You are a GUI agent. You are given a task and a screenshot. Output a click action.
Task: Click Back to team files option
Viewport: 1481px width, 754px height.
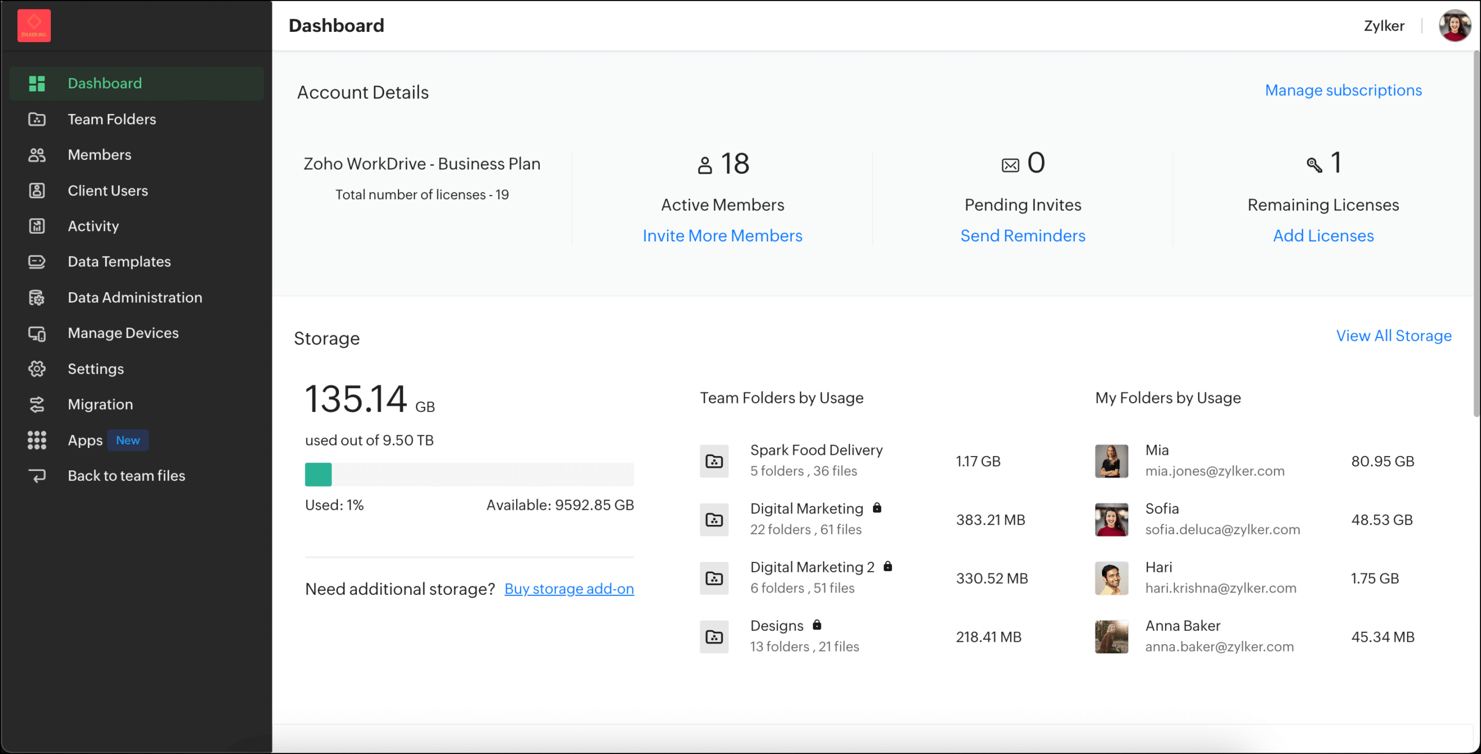(127, 476)
